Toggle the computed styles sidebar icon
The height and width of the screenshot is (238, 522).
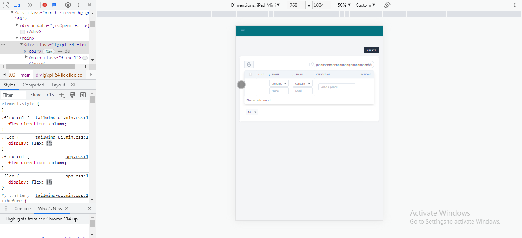pyautogui.click(x=83, y=95)
